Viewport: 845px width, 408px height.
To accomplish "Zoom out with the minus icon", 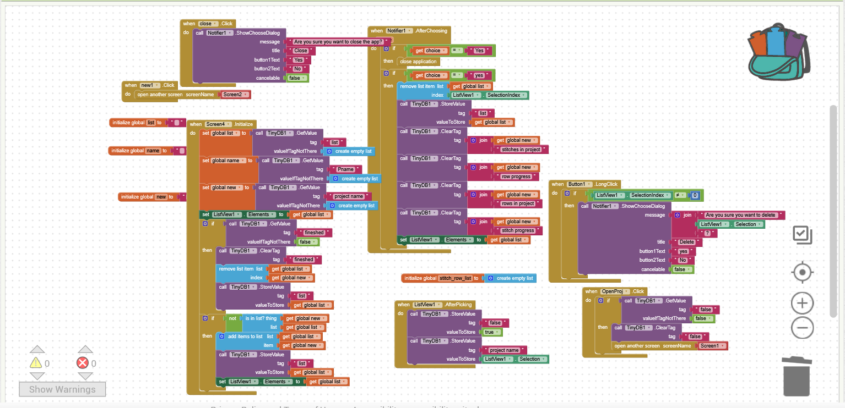I will pos(802,328).
